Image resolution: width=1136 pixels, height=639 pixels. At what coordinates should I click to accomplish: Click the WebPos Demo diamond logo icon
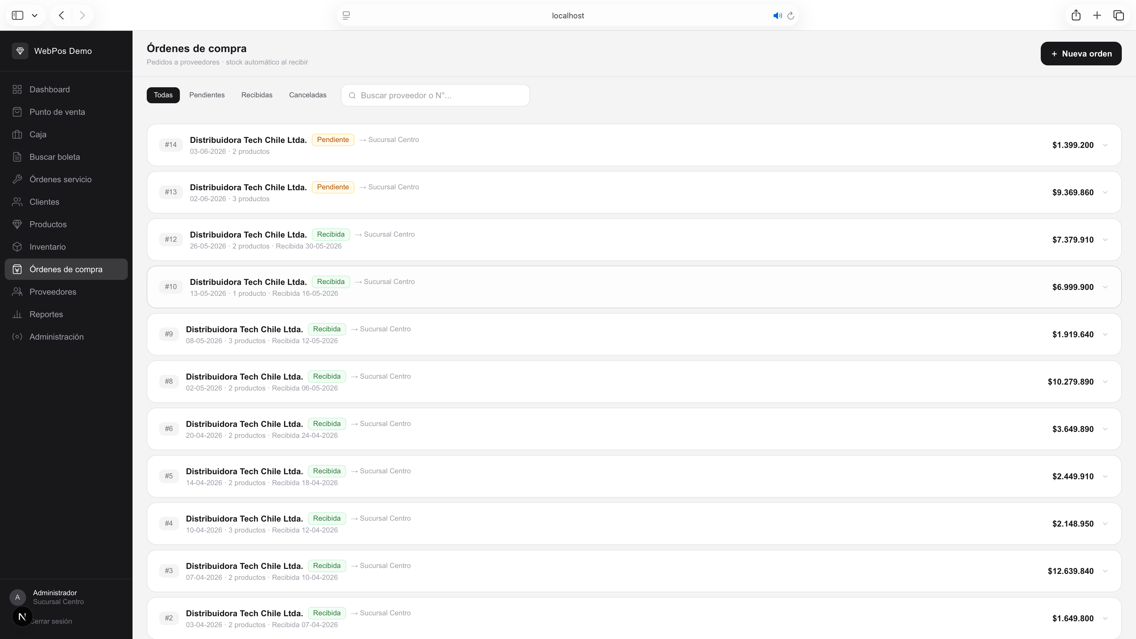pos(20,51)
